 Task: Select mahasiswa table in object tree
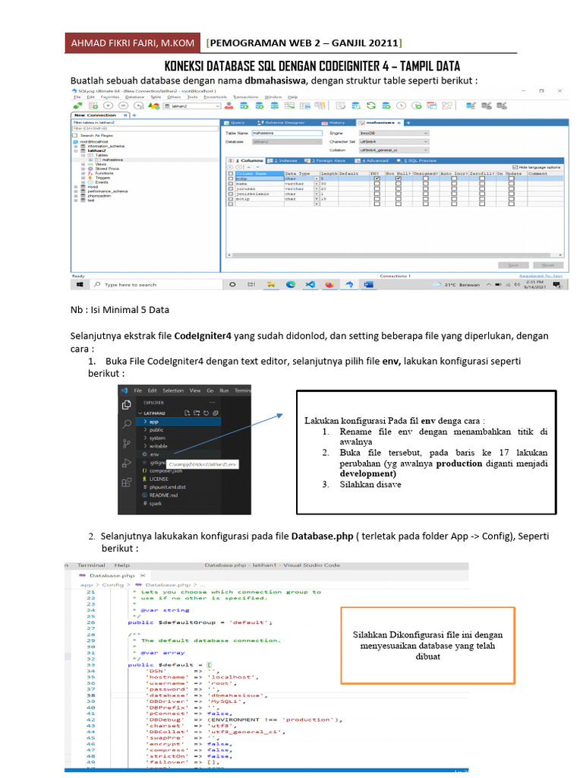(112, 160)
